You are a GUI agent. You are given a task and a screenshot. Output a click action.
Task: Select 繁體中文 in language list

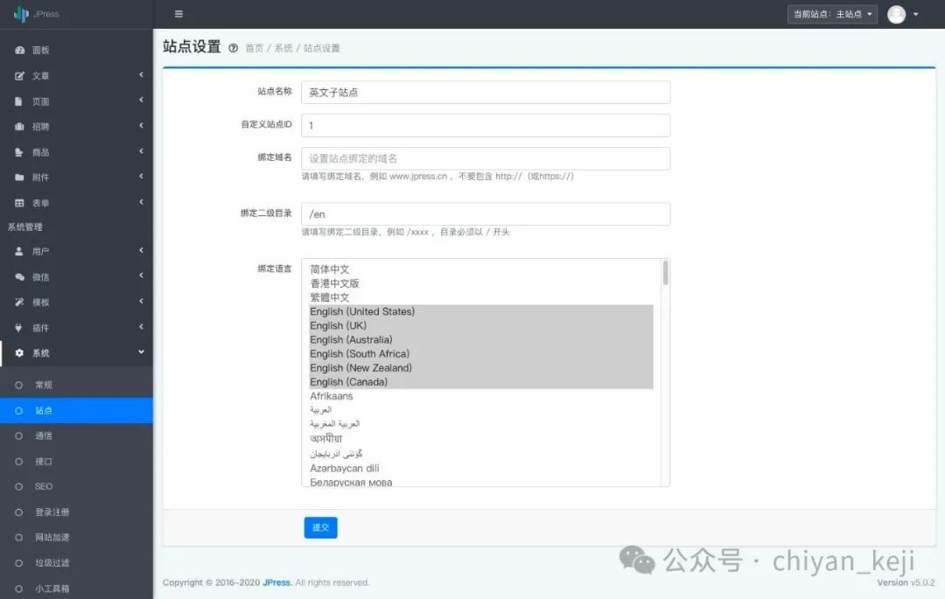(x=481, y=298)
